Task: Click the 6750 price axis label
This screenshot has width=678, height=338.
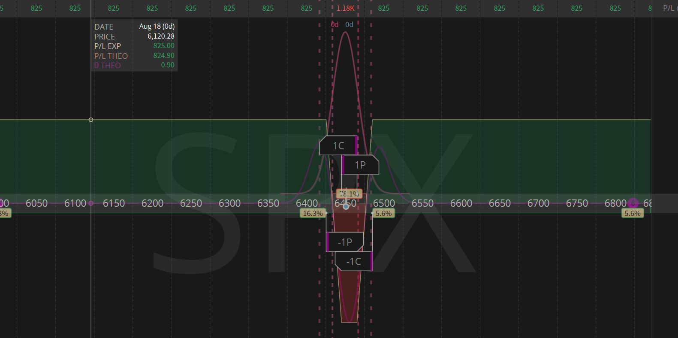Action: [577, 203]
